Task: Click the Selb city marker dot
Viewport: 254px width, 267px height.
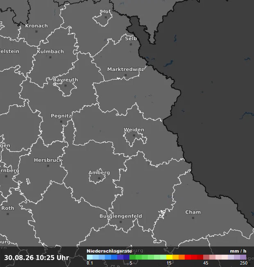Action: pyautogui.click(x=131, y=44)
